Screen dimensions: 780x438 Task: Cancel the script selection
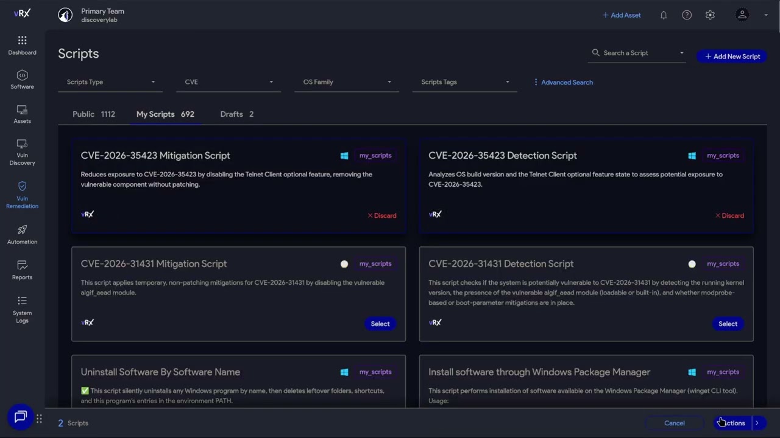pyautogui.click(x=675, y=423)
